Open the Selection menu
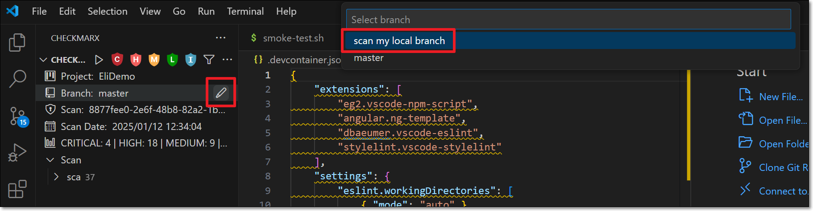 tap(108, 11)
